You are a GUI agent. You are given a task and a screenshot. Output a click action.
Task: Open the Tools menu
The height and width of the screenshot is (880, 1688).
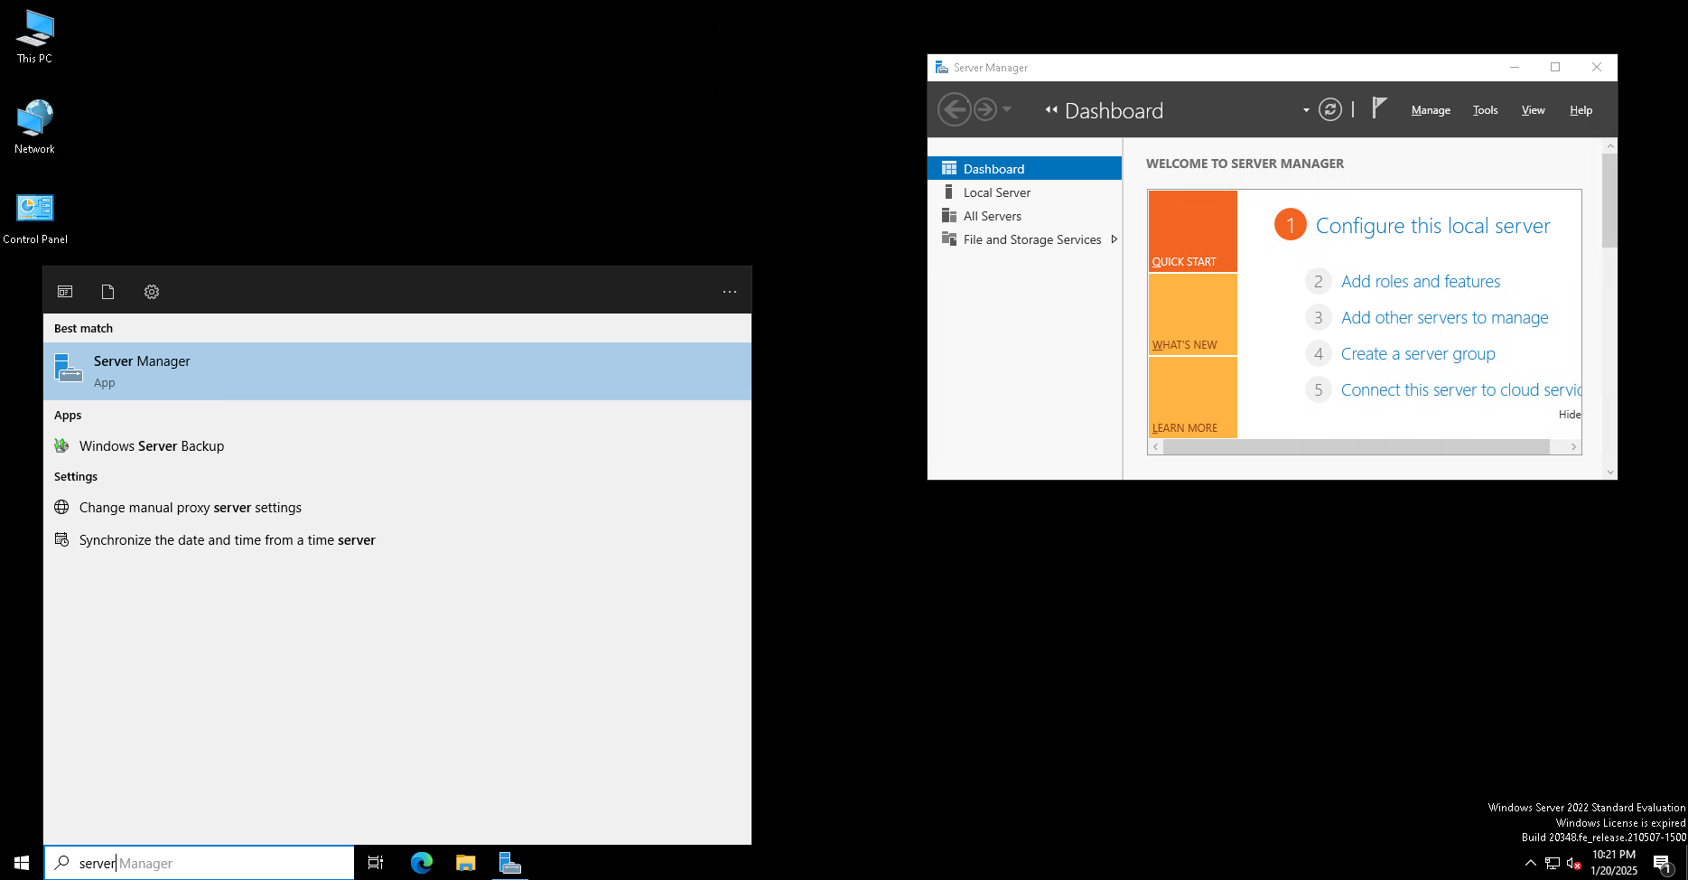(1485, 110)
